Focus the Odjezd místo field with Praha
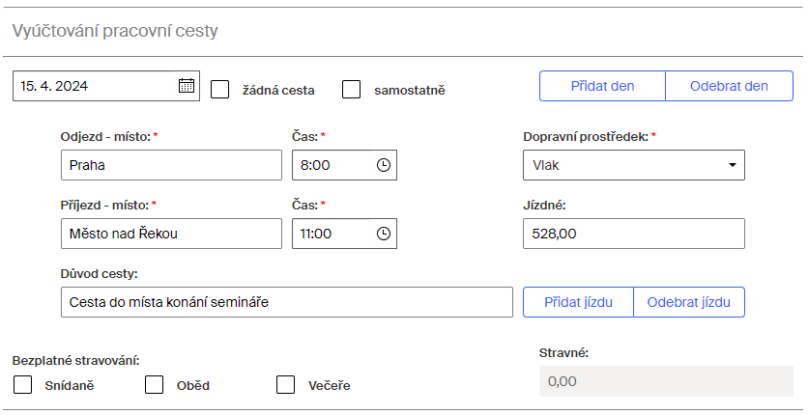Screen dimensions: 808x415 coord(172,165)
